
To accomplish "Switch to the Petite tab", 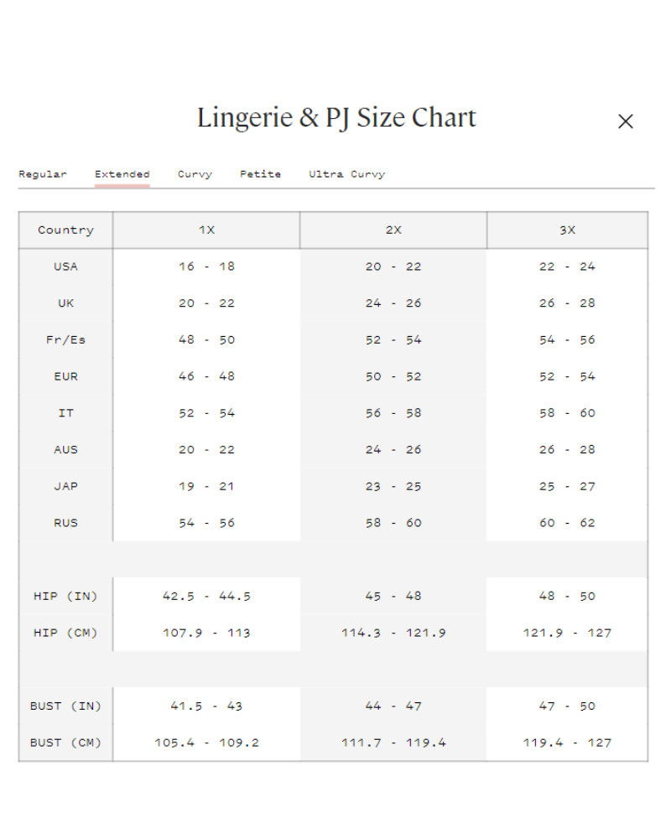I will (x=260, y=174).
